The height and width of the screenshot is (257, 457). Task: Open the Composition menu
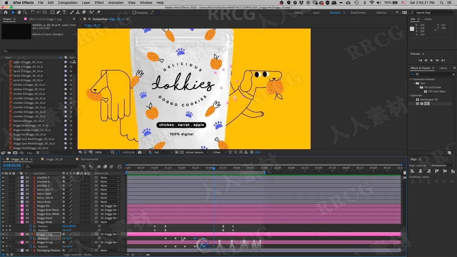pyautogui.click(x=67, y=2)
